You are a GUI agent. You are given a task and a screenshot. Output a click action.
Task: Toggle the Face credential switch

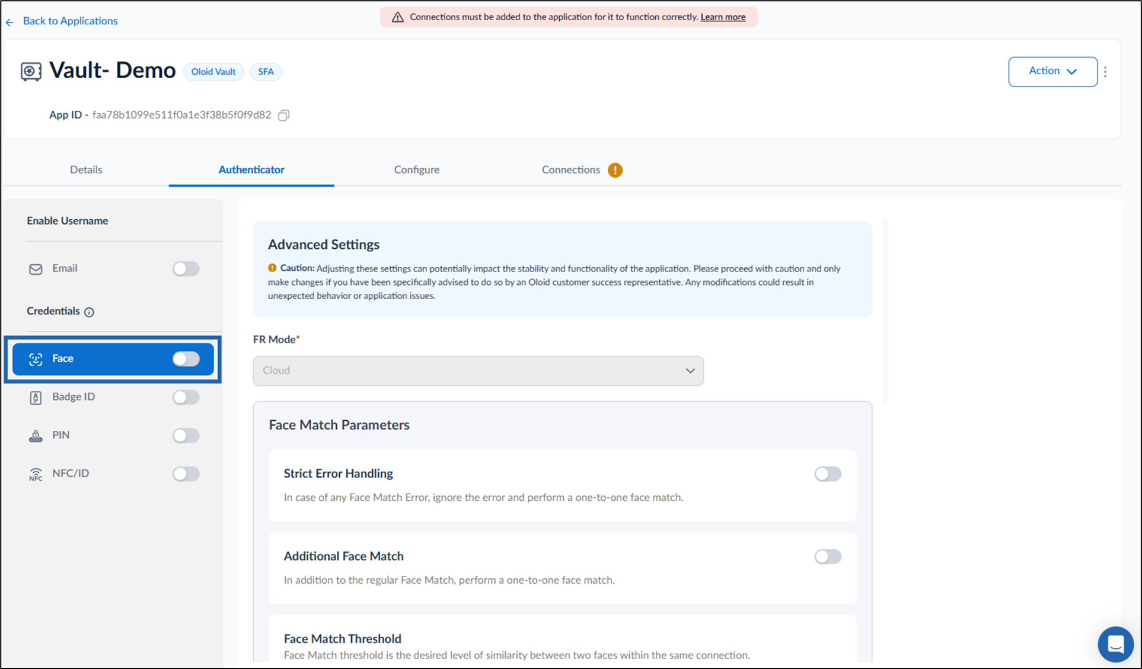click(x=186, y=358)
